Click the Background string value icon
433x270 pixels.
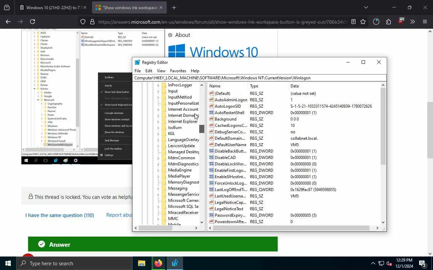[211, 119]
